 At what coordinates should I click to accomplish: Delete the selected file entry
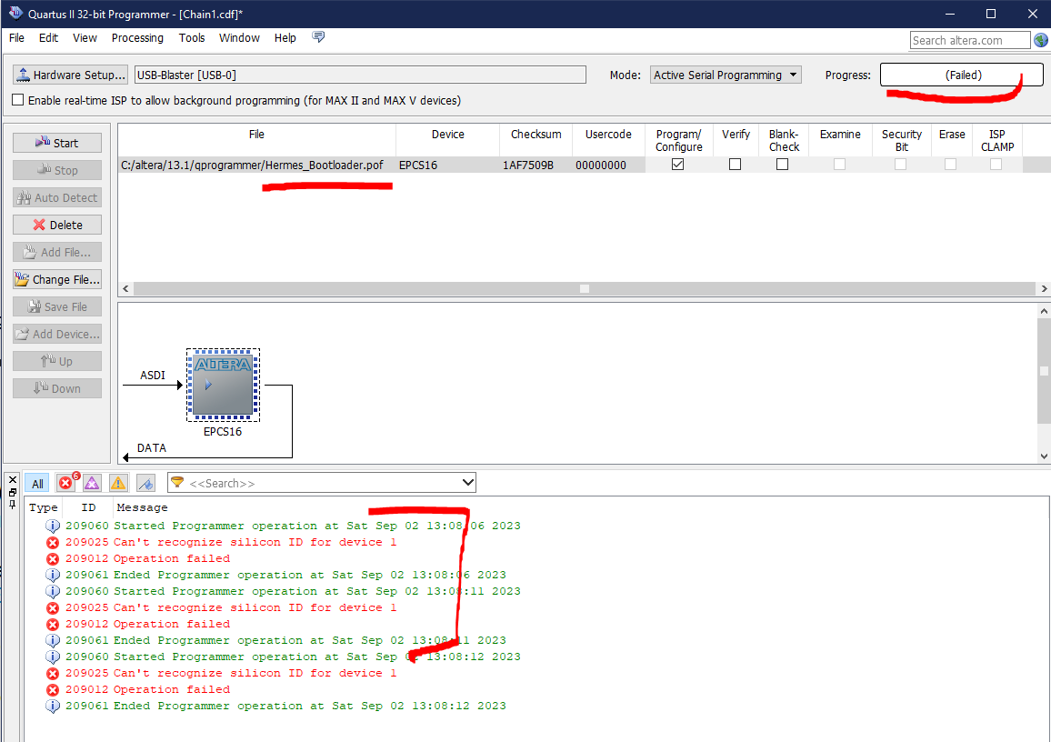57,226
